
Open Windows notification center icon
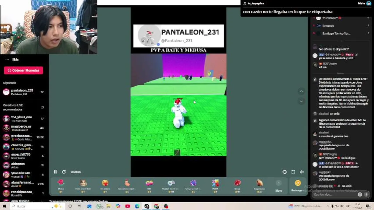368,206
